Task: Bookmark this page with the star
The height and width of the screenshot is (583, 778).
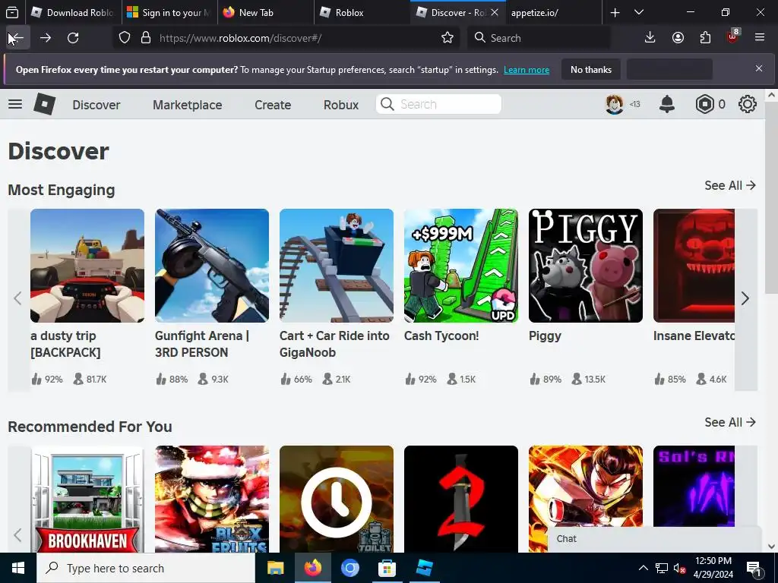Action: tap(447, 38)
